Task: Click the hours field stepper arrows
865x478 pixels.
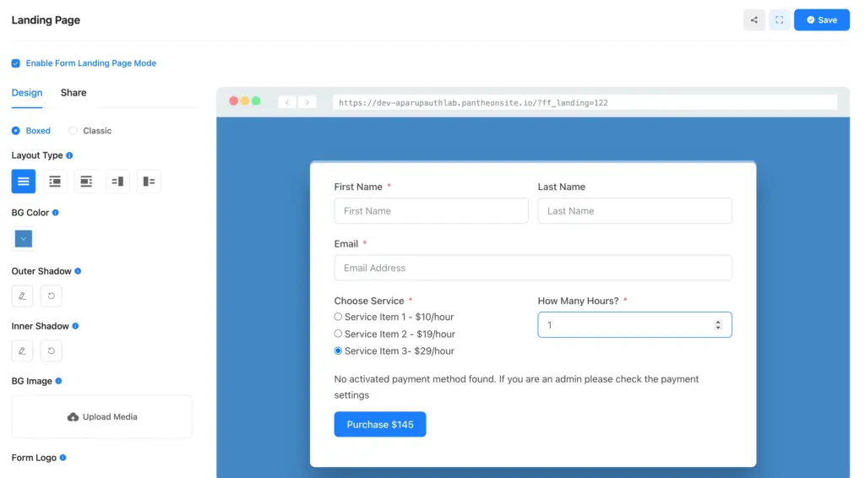Action: [718, 325]
